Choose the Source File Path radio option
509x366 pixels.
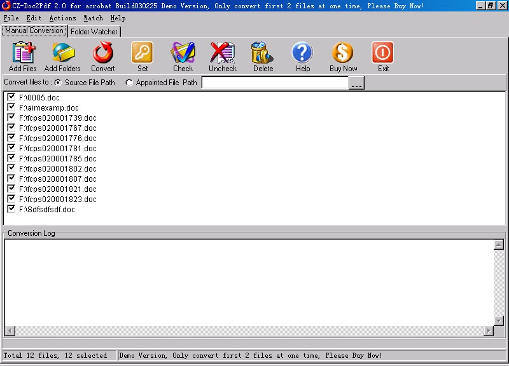pyautogui.click(x=58, y=83)
